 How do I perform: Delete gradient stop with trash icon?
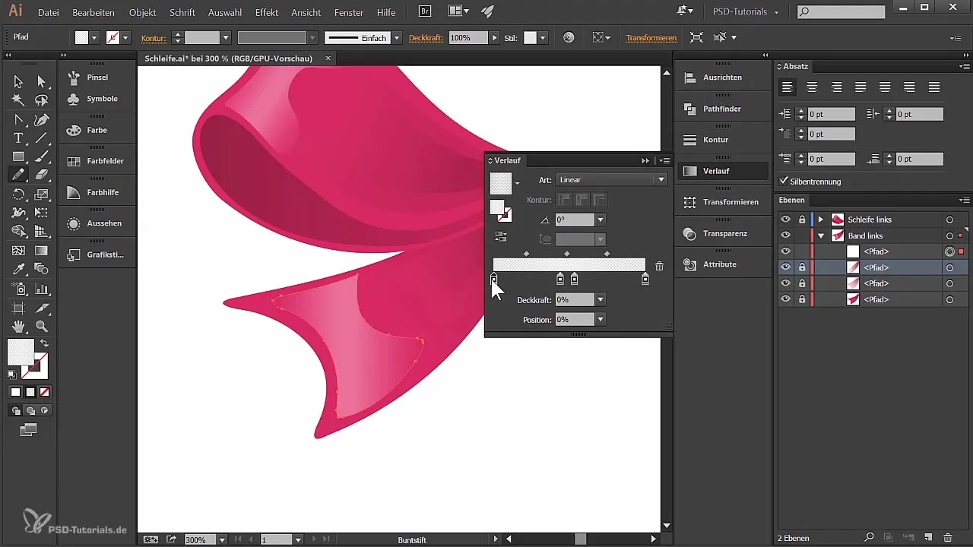pyautogui.click(x=659, y=266)
